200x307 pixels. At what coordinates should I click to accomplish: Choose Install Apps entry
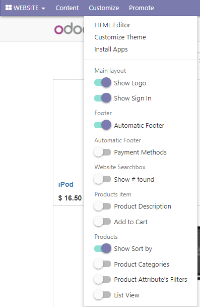pyautogui.click(x=111, y=49)
